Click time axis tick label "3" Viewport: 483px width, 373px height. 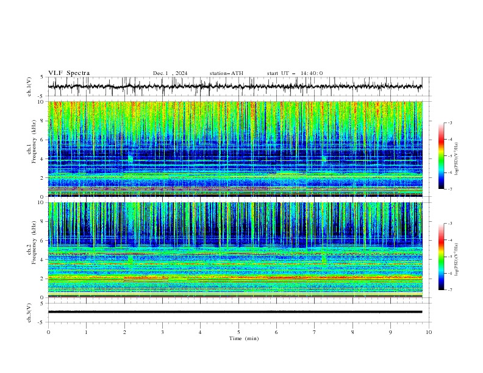(x=162, y=332)
